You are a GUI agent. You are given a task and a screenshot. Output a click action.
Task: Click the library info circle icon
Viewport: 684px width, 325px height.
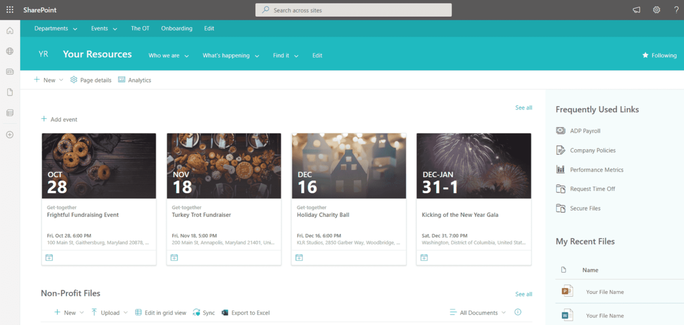pos(517,313)
